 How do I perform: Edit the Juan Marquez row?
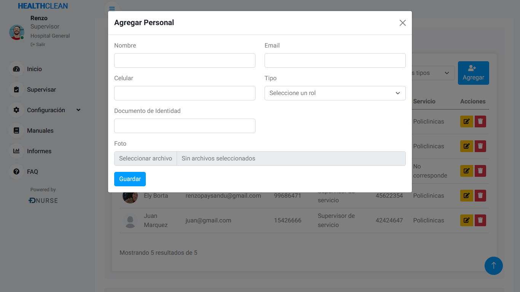coord(467,221)
